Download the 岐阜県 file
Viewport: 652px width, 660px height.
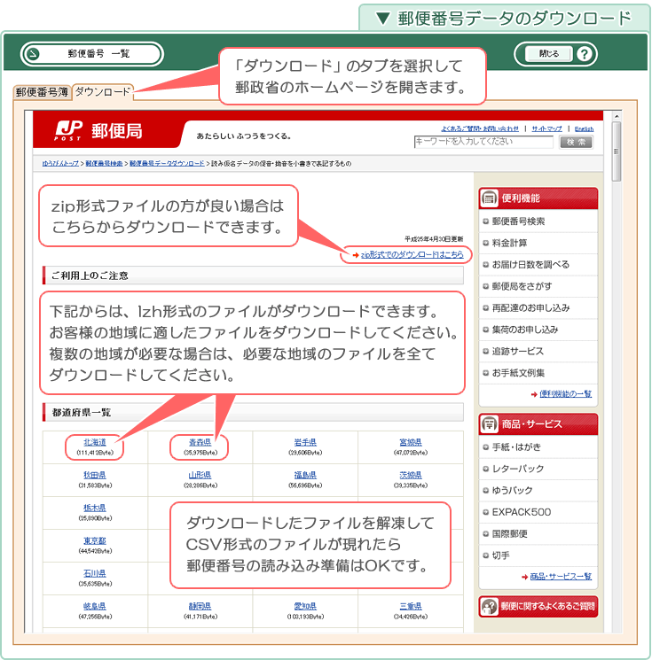[95, 607]
